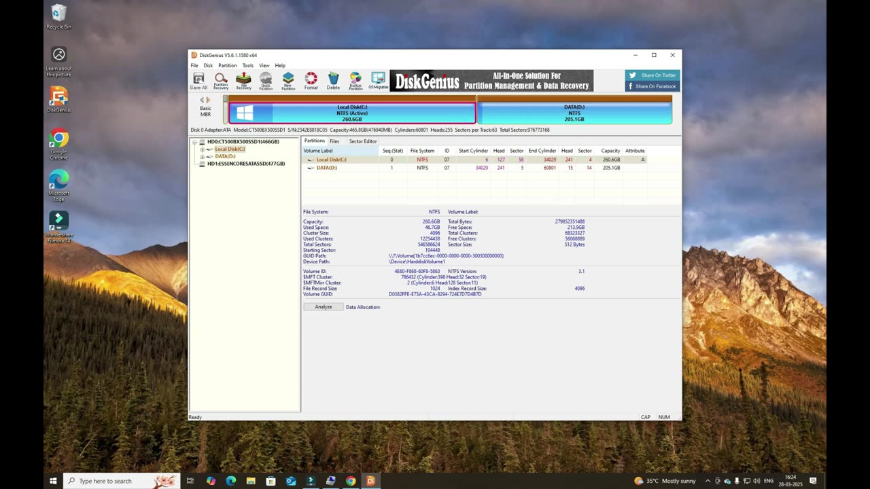
Task: Open the OS Migration tool
Action: [379, 81]
